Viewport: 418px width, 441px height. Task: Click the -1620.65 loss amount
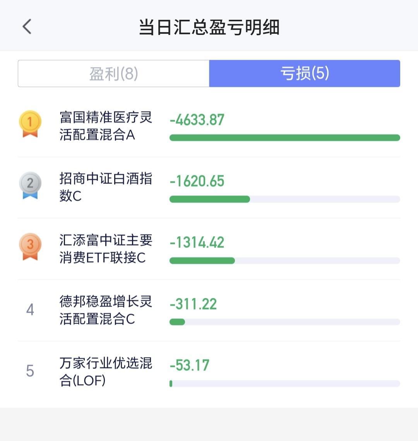pyautogui.click(x=197, y=181)
